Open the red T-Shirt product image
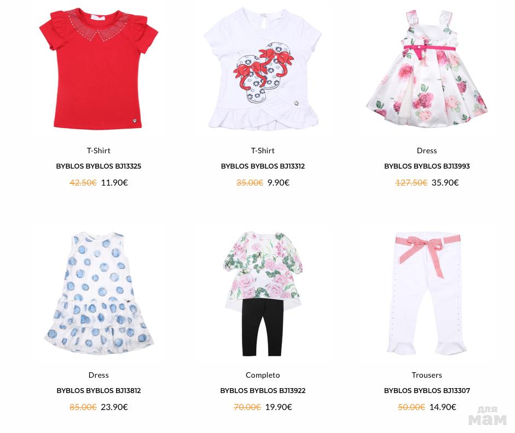The width and height of the screenshot is (515, 433). click(x=99, y=68)
